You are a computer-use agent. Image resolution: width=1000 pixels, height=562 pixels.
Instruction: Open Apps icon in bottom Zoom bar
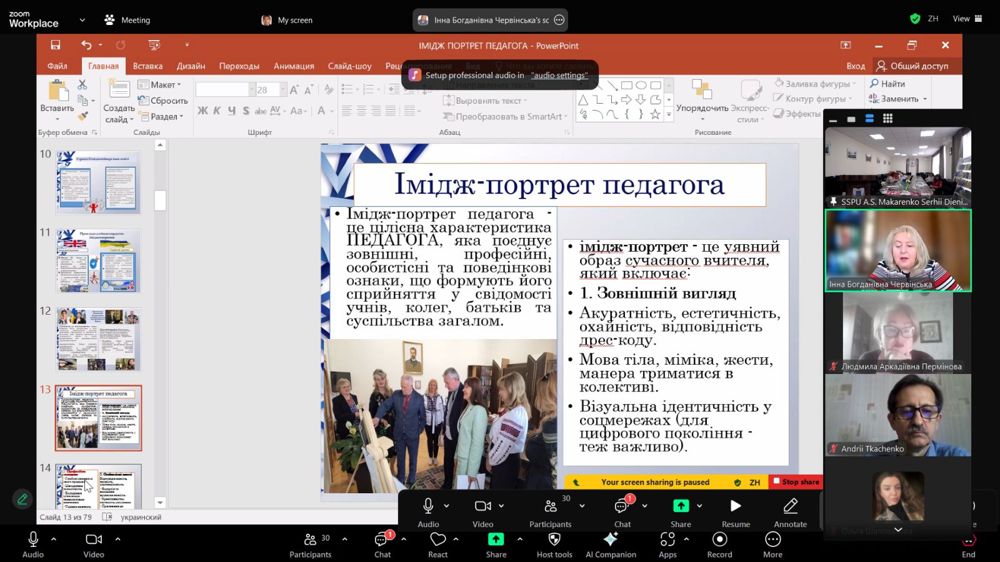(667, 539)
